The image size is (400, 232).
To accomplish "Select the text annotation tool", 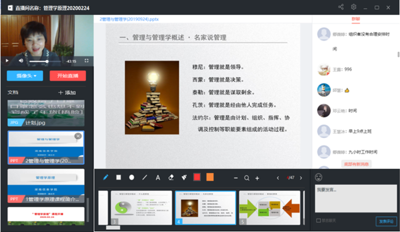I will tap(158, 178).
